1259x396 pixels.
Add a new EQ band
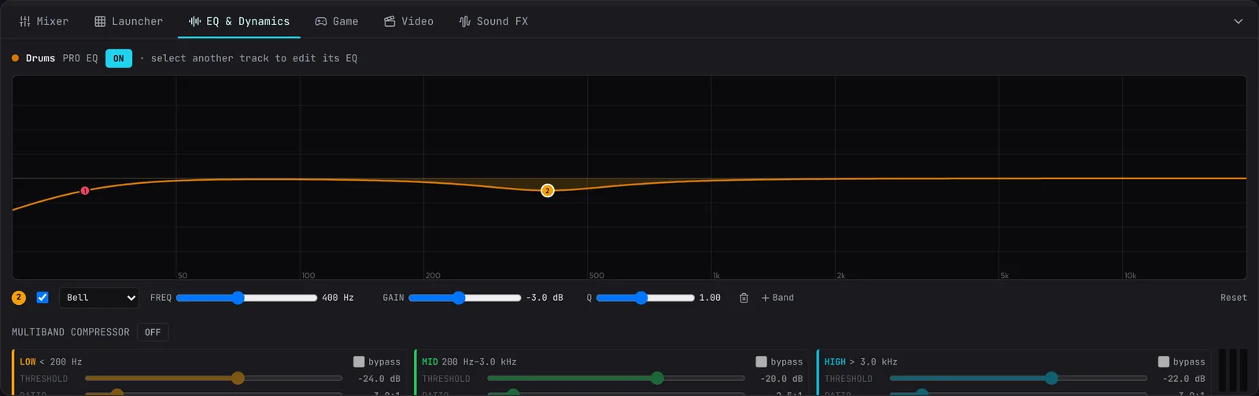coord(777,298)
